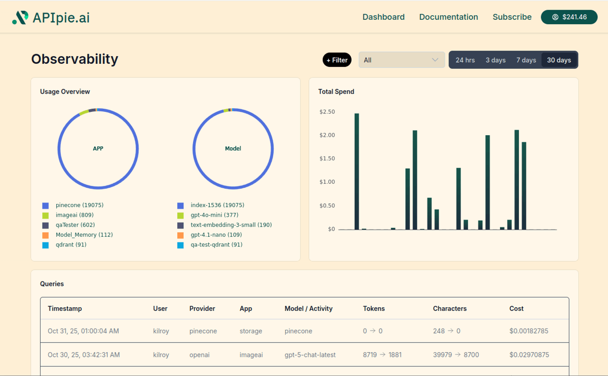Screen dimensions: 608x376
Task: Switch to the "7 days" view
Action: point(526,60)
